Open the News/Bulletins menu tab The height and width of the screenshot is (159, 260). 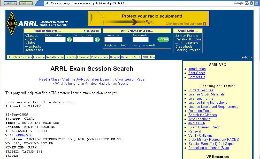pyautogui.click(x=55, y=57)
